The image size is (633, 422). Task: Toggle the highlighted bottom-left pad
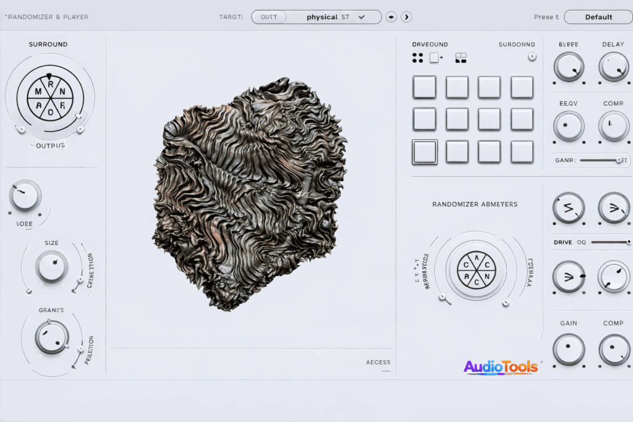(425, 151)
